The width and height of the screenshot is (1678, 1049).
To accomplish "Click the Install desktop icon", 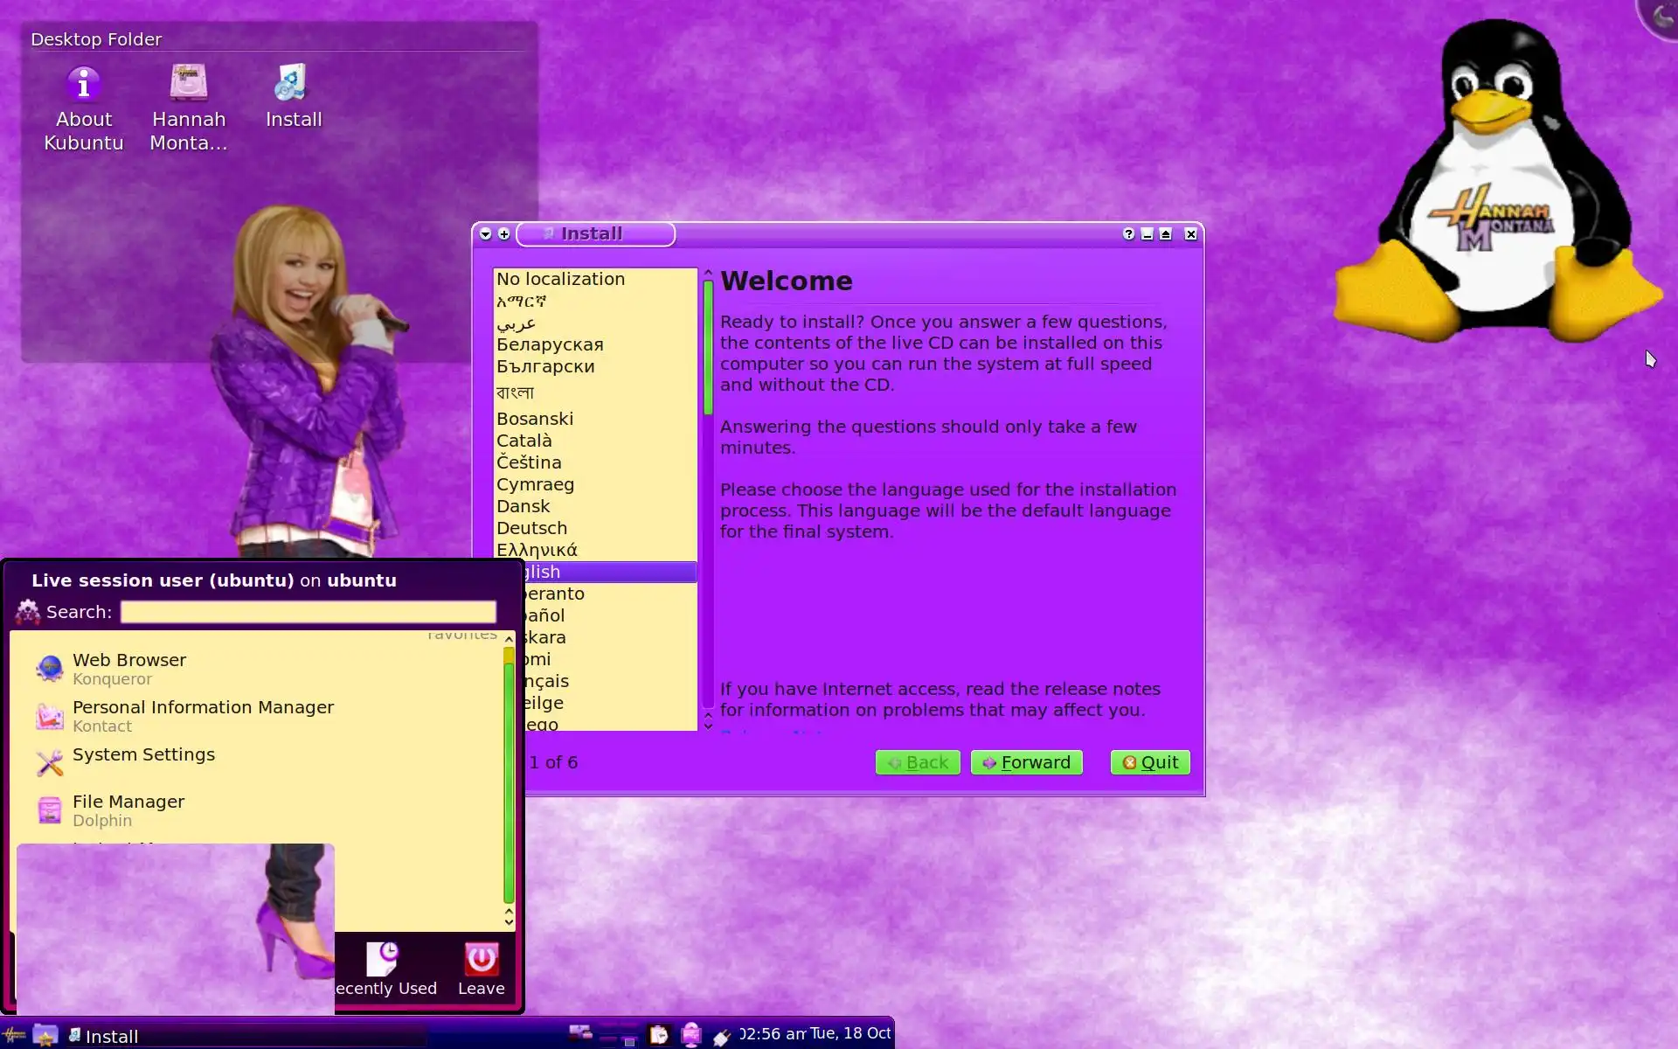I will (x=293, y=84).
